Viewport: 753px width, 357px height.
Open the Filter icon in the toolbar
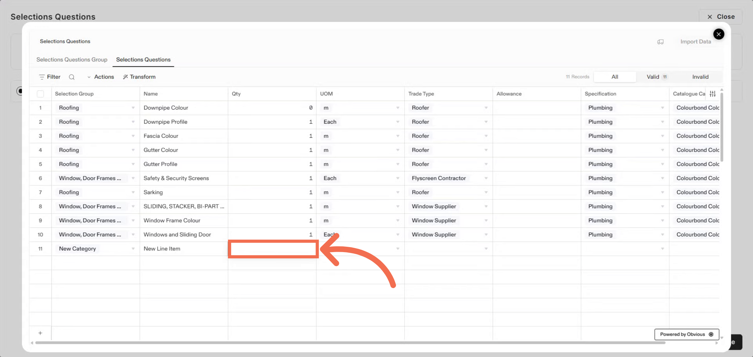(x=42, y=77)
